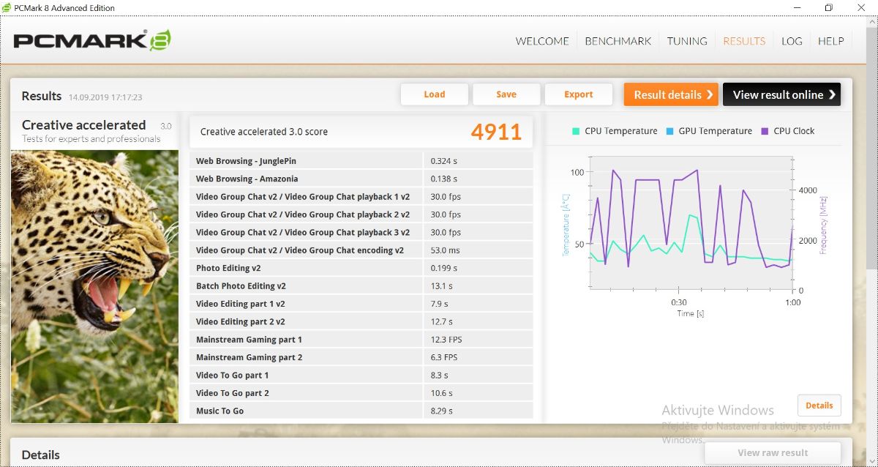The width and height of the screenshot is (878, 467).
Task: Click the Details button under the chart
Action: coord(819,406)
